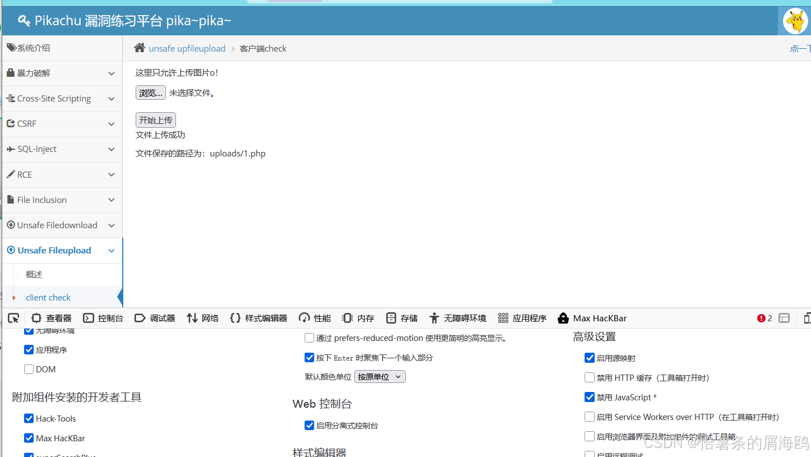811x457 pixels.
Task: Click the tag icon beside 系统介绍
Action: click(11, 48)
